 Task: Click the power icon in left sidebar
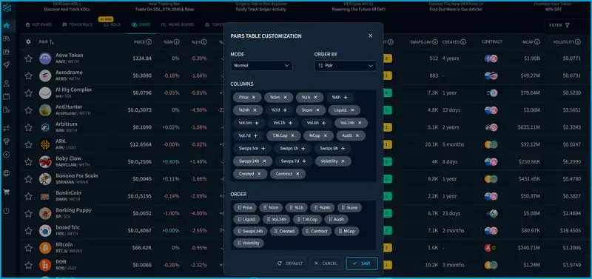[x=6, y=210]
